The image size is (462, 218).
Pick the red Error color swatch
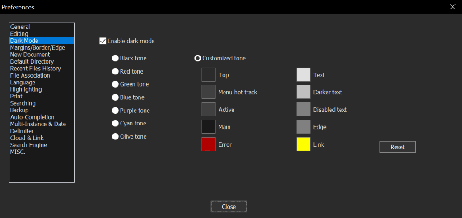click(209, 144)
